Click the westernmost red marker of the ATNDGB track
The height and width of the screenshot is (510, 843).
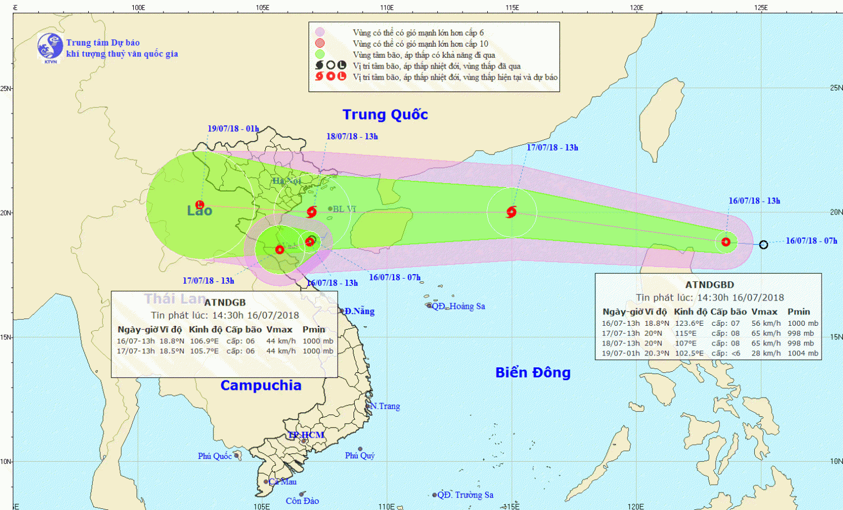tap(279, 249)
